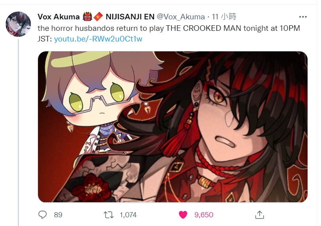Click the retweet arrows icon
This screenshot has width=321, height=226.
(x=108, y=215)
